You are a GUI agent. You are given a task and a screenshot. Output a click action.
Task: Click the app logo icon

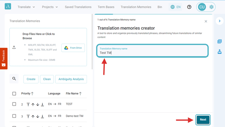(x=8, y=7)
